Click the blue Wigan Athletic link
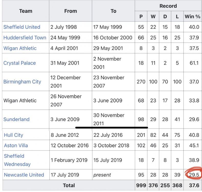Screen dimensions: 202x192 pyautogui.click(x=20, y=48)
